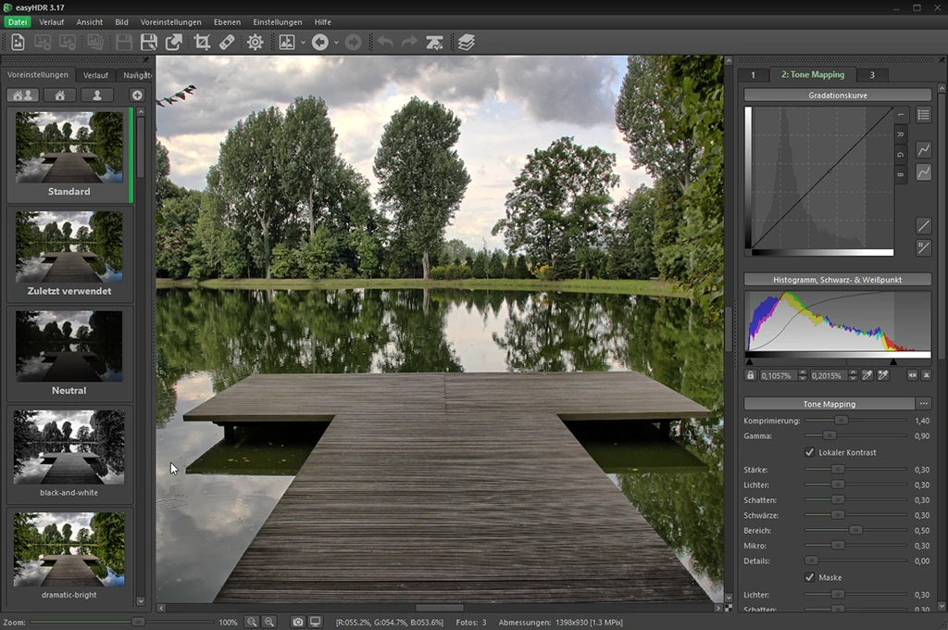Click the crop tool icon
The height and width of the screenshot is (630, 948).
pyautogui.click(x=202, y=42)
